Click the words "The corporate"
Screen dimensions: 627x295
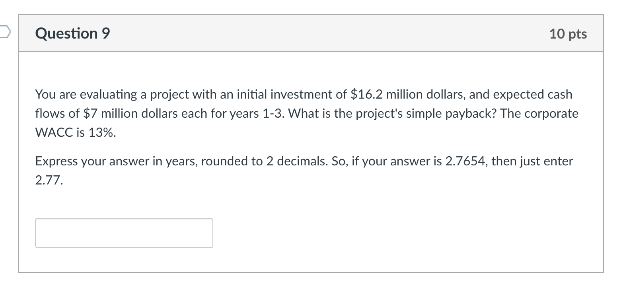(x=539, y=114)
